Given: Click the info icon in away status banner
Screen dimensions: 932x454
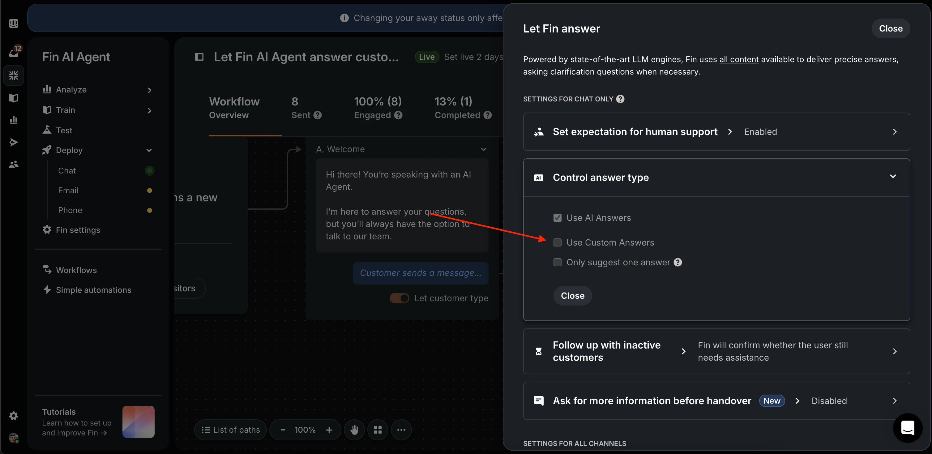Looking at the screenshot, I should point(344,18).
